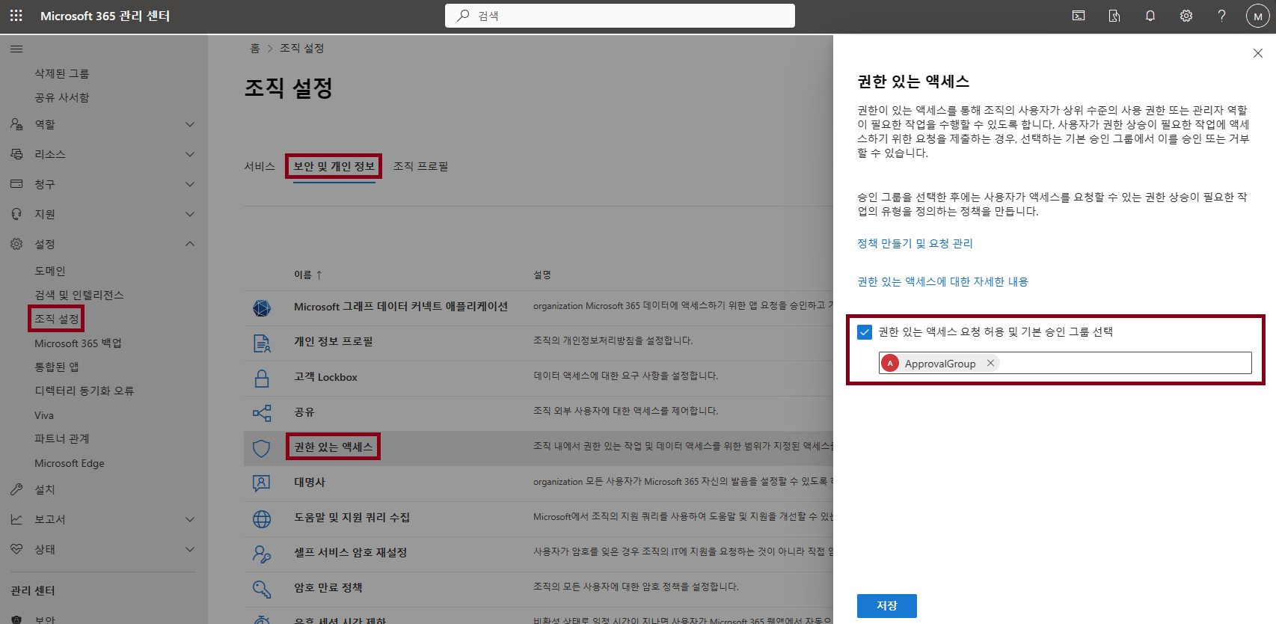This screenshot has height=624, width=1276.
Task: Click the 대명사 person icon
Action: pyautogui.click(x=261, y=483)
